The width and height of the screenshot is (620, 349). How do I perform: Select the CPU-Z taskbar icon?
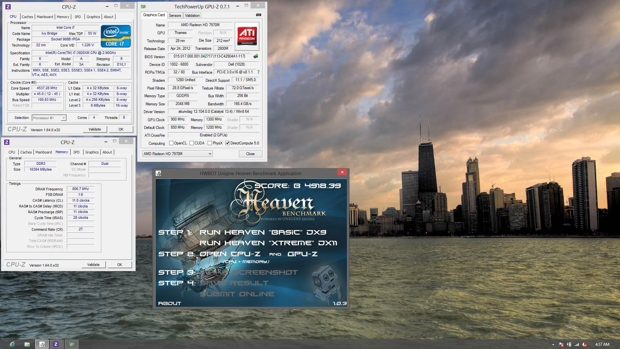point(56,344)
